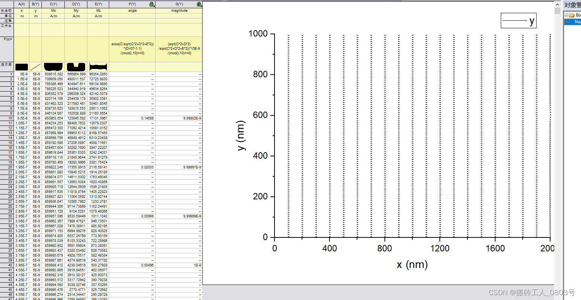Click the 1000 tick label on y axis
581x300 pixels.
point(258,34)
